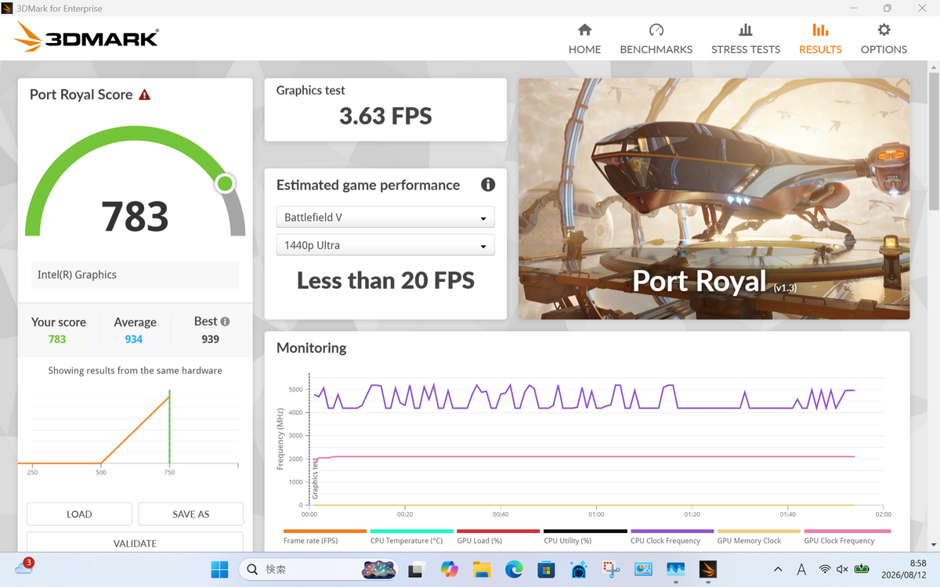
Task: Open Task View on the taskbar
Action: (x=416, y=569)
